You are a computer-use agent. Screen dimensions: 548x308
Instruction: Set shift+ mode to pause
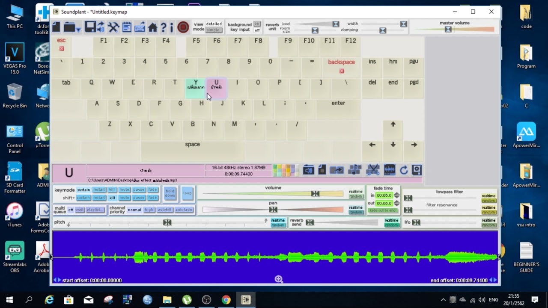[x=138, y=198]
